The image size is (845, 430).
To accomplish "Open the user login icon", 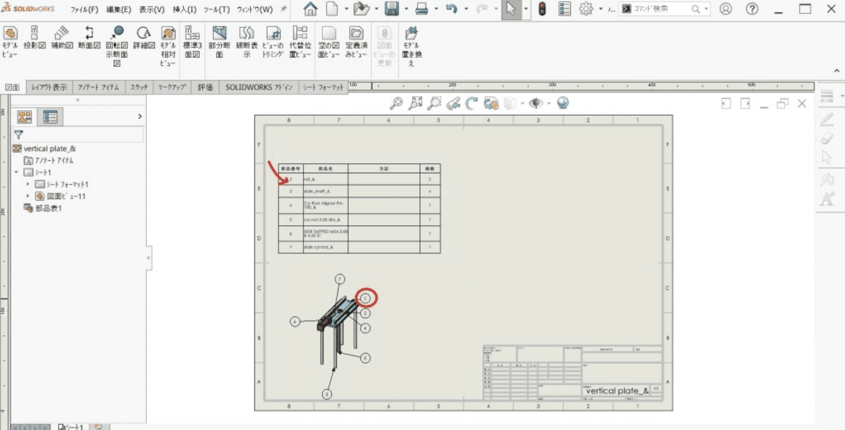I will coord(726,9).
